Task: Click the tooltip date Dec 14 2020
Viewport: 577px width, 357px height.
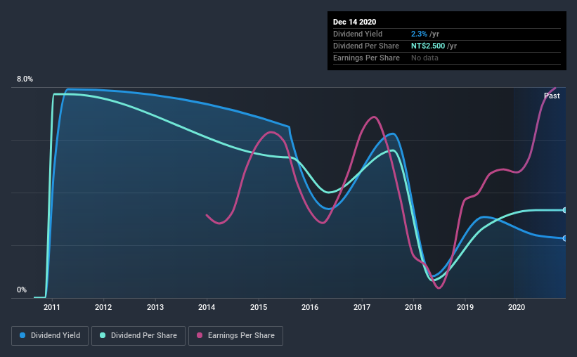Action: [354, 22]
